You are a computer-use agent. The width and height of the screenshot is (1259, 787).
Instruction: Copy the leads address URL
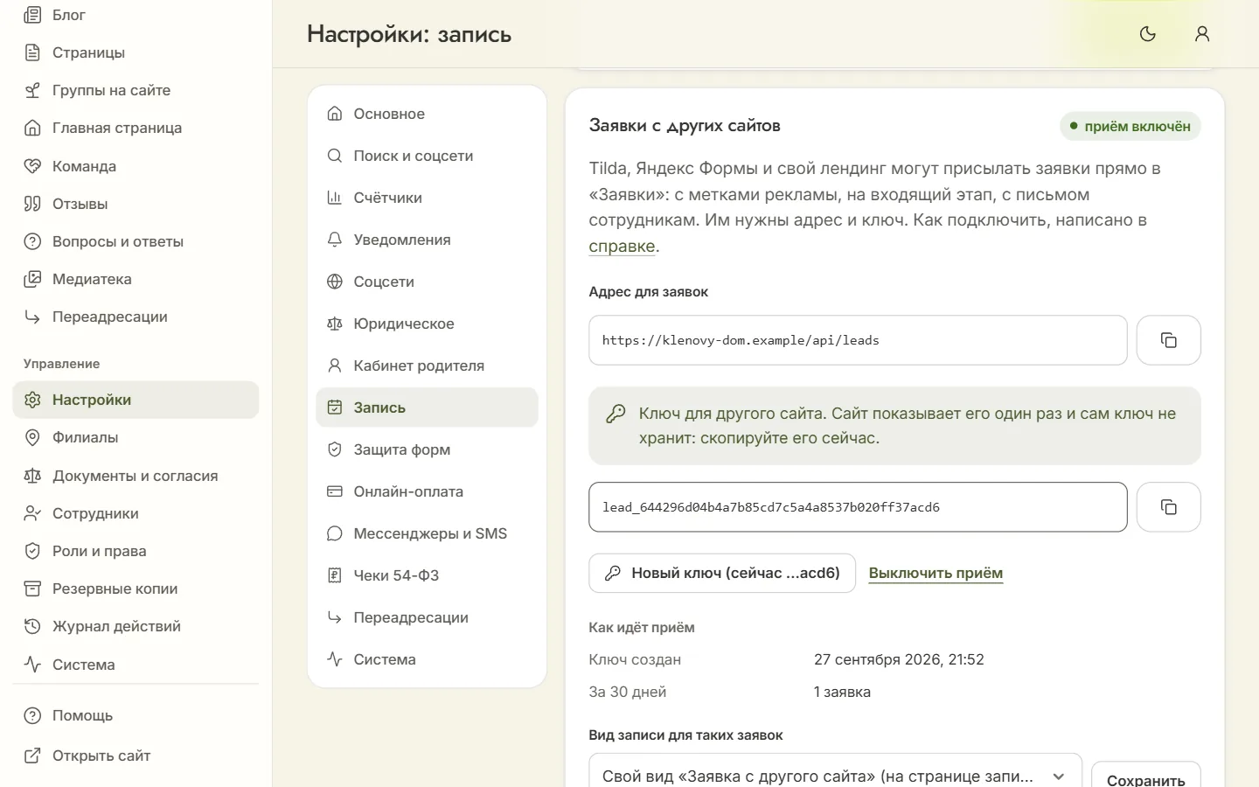pyautogui.click(x=1168, y=340)
